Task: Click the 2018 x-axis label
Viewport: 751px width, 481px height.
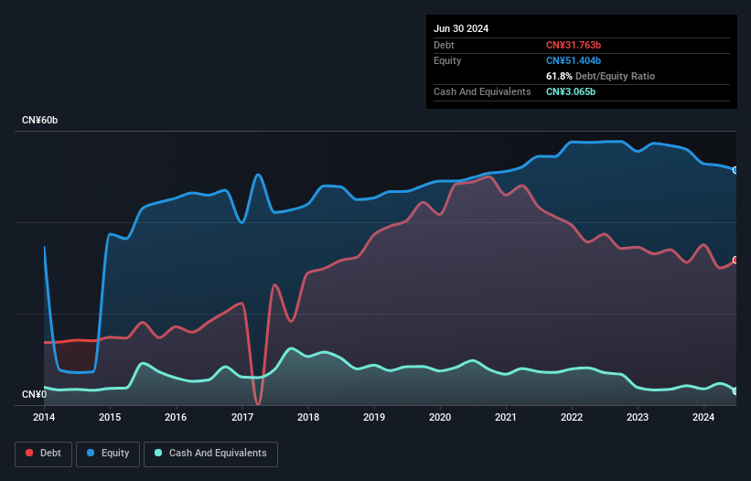Action: (308, 417)
